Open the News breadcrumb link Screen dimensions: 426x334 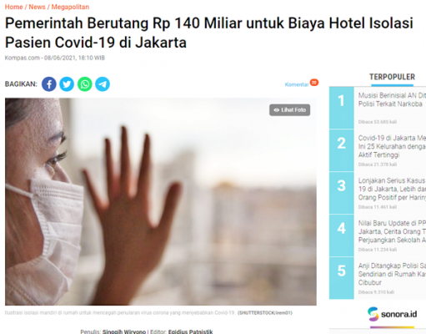click(37, 7)
